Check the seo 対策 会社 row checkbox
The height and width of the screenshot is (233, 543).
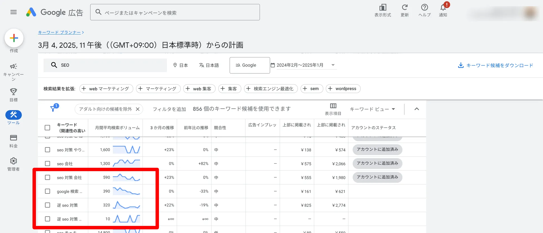pyautogui.click(x=48, y=177)
